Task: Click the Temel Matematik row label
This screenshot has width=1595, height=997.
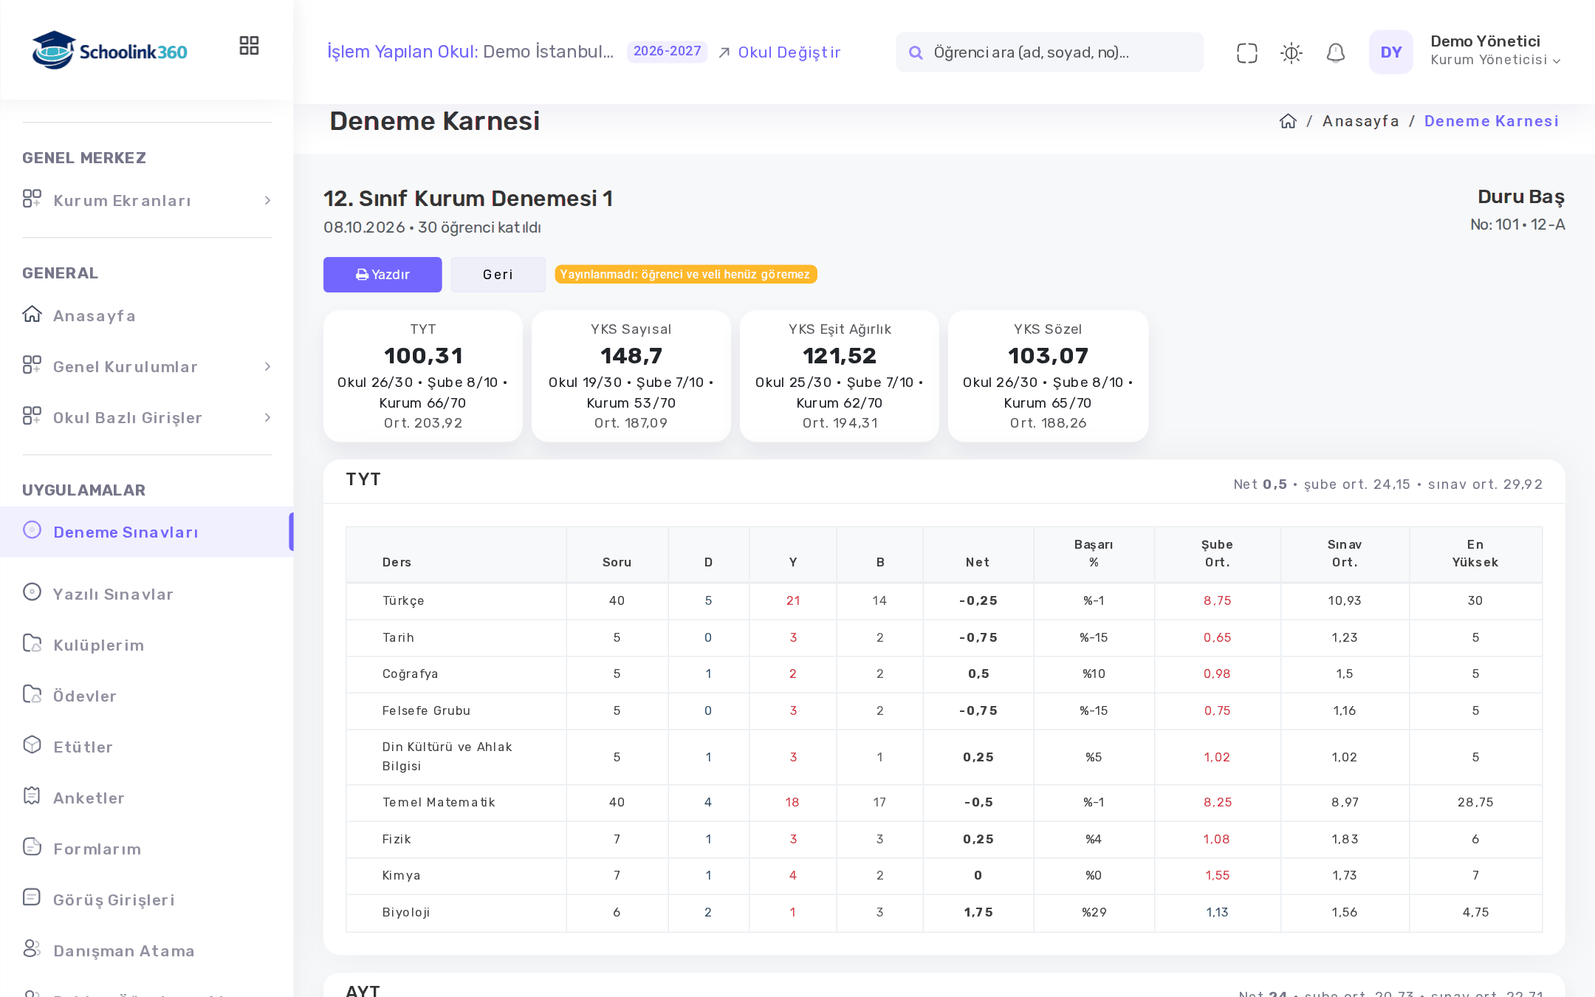Action: pos(439,803)
